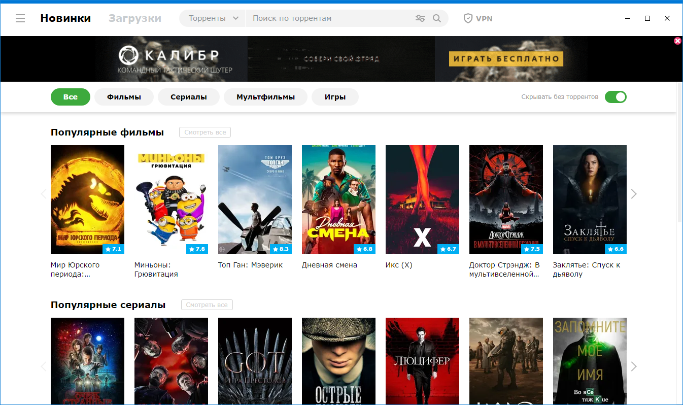The height and width of the screenshot is (405, 683).
Task: Switch to the Новинки tab
Action: pos(65,18)
